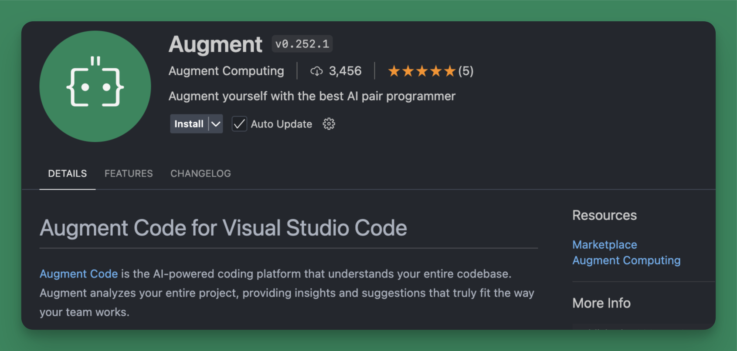This screenshot has height=351, width=737.
Task: Open the Marketplace resource link
Action: (605, 244)
